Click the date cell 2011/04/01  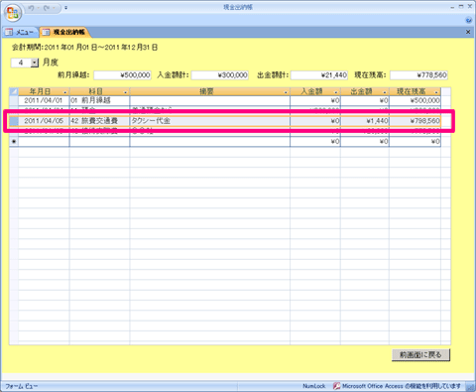click(44, 100)
